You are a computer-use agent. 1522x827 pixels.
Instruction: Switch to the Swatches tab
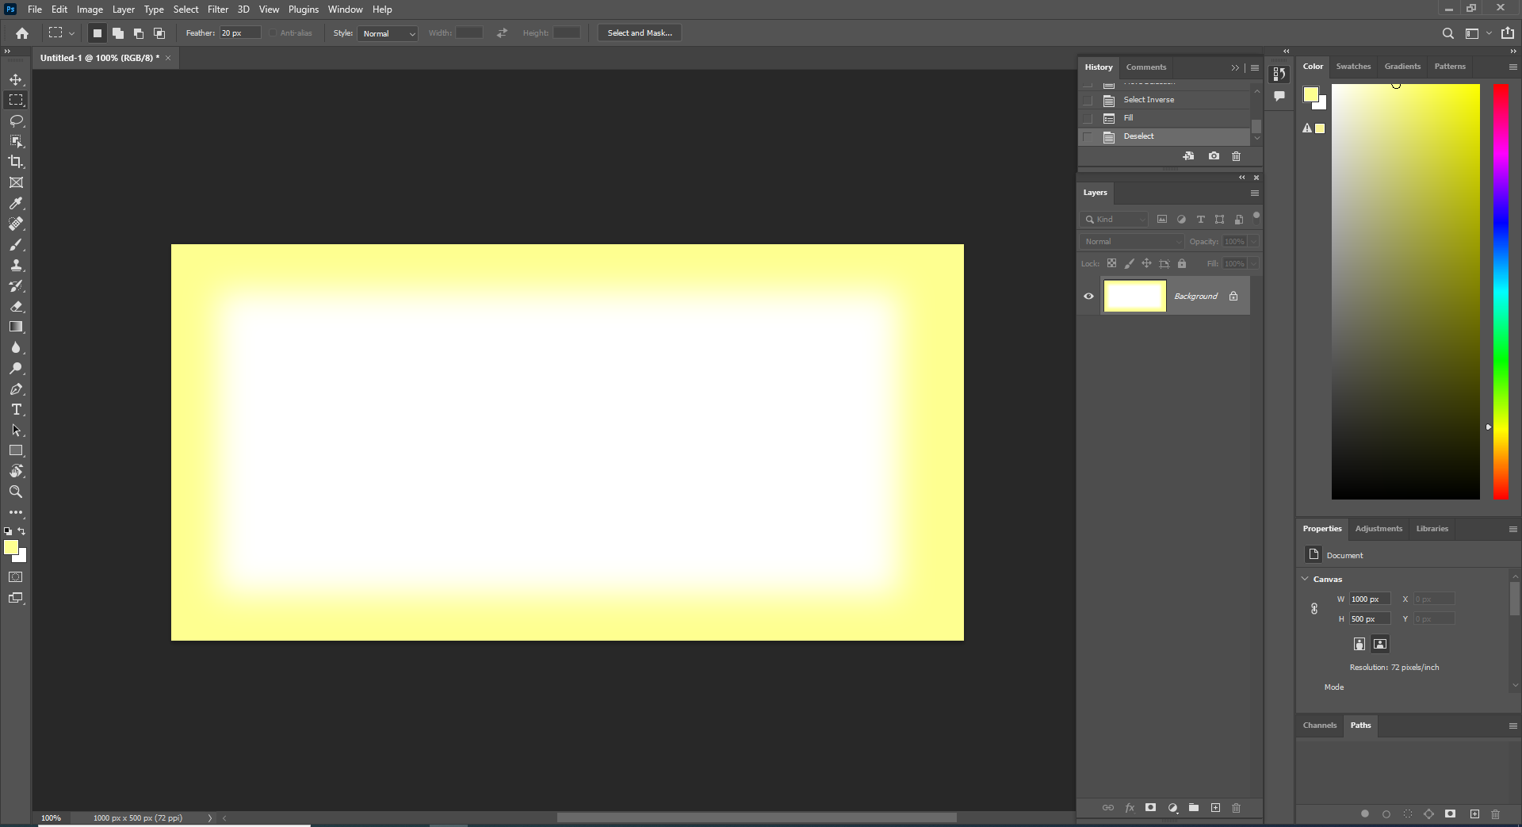coord(1353,67)
